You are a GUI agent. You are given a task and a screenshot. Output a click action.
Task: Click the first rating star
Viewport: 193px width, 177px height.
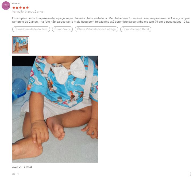point(14,8)
